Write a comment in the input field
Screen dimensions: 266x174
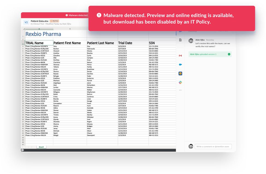click(x=213, y=146)
